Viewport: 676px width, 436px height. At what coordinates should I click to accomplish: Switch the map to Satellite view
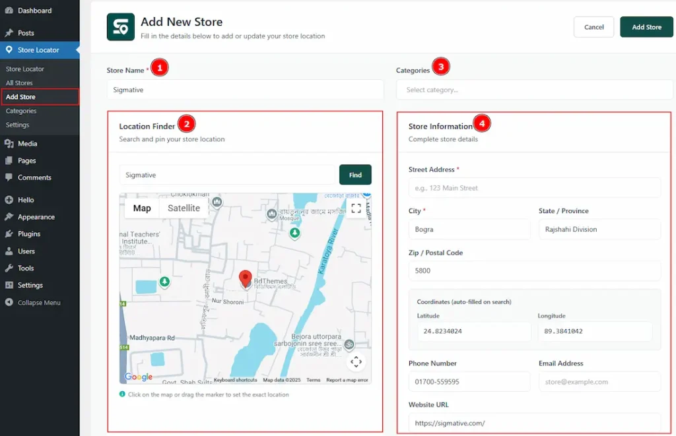tap(184, 208)
